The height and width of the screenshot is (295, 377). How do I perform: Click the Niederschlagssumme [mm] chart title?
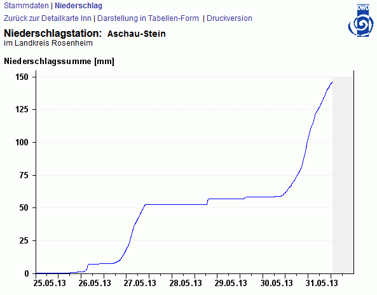coord(59,61)
